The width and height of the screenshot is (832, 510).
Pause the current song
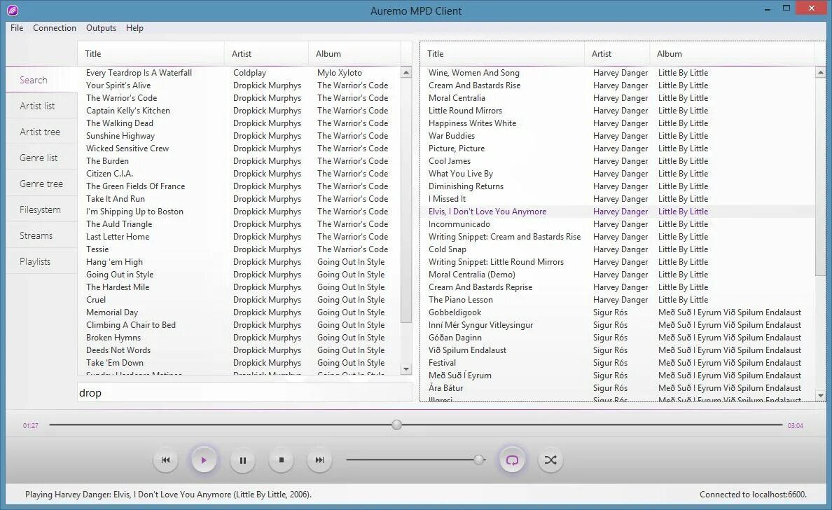(242, 460)
